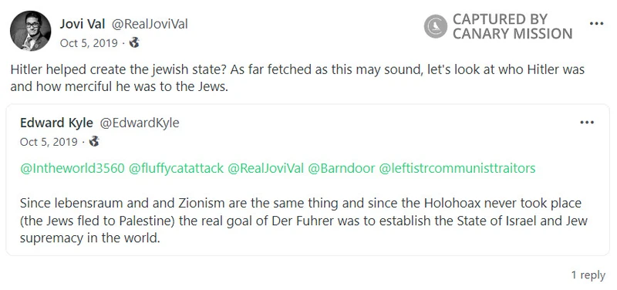Click the green @RealJoviVal mention
This screenshot has width=617, height=290.
(x=266, y=168)
